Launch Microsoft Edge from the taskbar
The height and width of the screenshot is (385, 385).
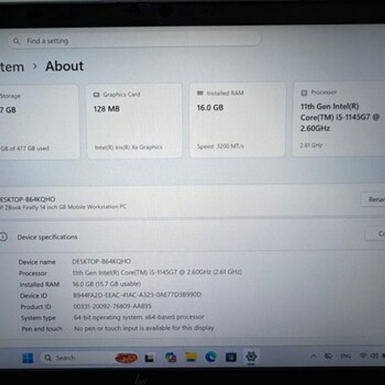(210, 357)
